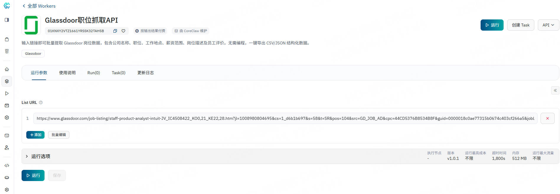Click into the Glassdoor URL input field
Viewport: 560px width, 194px height.
[285, 118]
